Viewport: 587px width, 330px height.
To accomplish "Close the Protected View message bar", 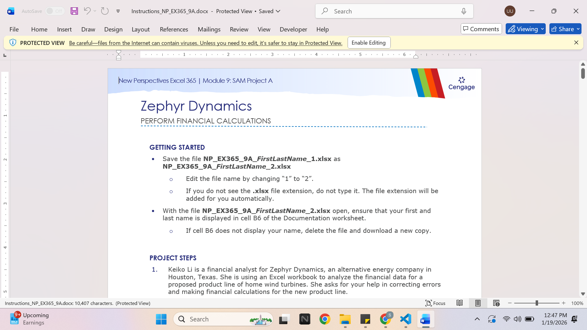I will 576,43.
